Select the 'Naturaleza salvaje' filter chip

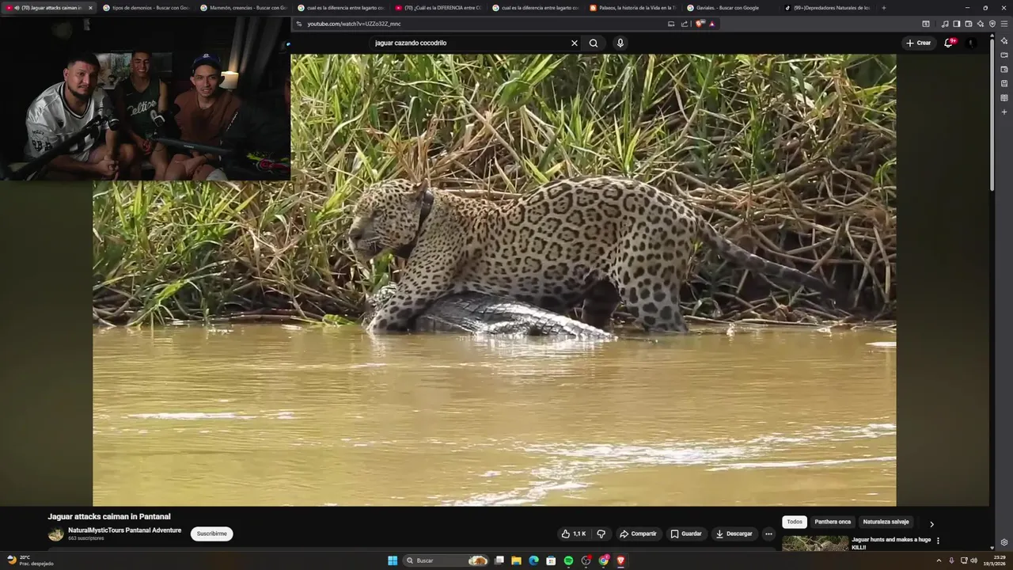[886, 522]
